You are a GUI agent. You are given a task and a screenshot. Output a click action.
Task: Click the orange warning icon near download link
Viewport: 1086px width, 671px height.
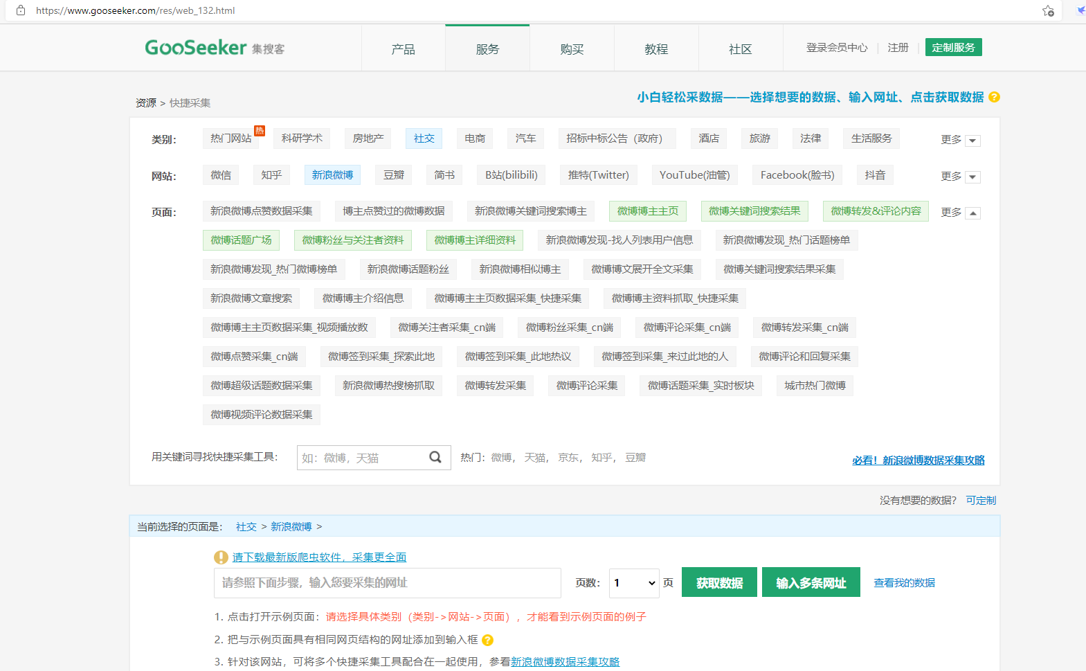(x=221, y=557)
